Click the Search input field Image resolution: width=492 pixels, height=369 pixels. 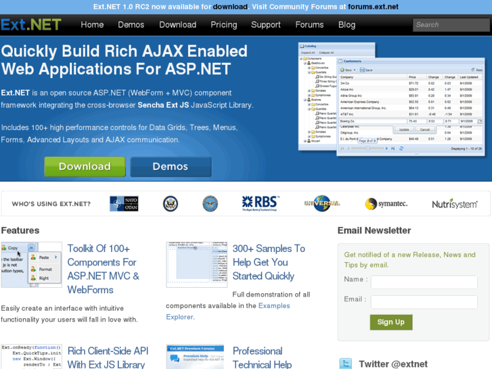point(451,25)
